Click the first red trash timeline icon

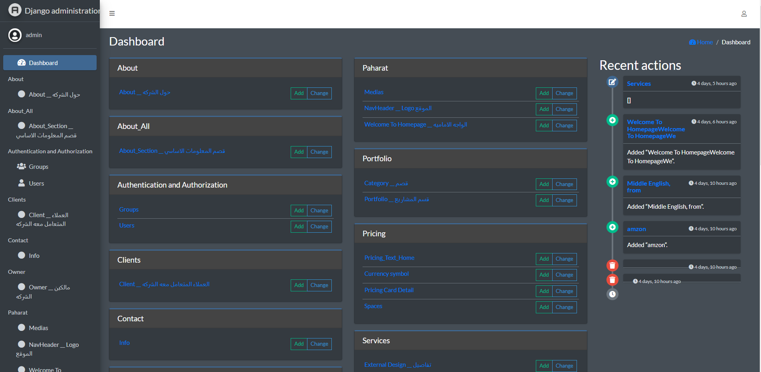[x=612, y=265]
